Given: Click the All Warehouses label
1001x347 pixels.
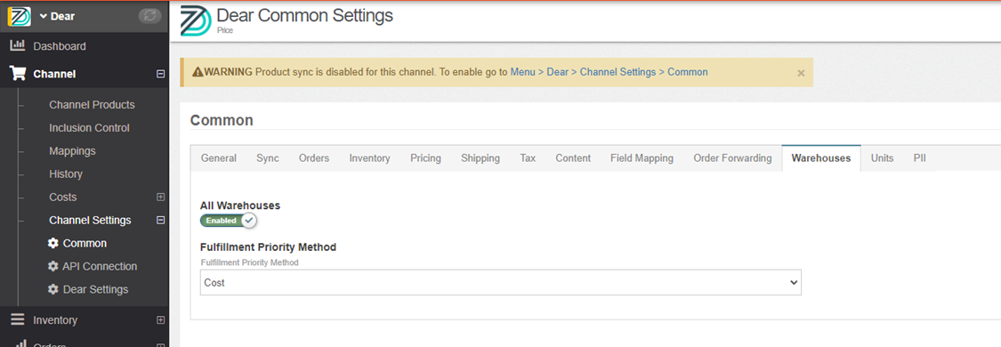Looking at the screenshot, I should pyautogui.click(x=240, y=206).
